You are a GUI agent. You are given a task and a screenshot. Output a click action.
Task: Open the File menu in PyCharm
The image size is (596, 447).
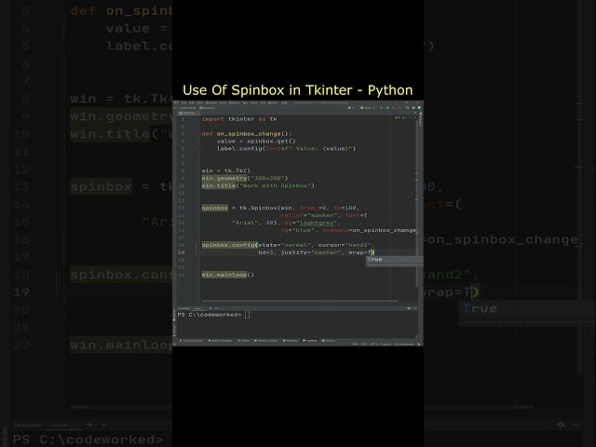[x=183, y=102]
